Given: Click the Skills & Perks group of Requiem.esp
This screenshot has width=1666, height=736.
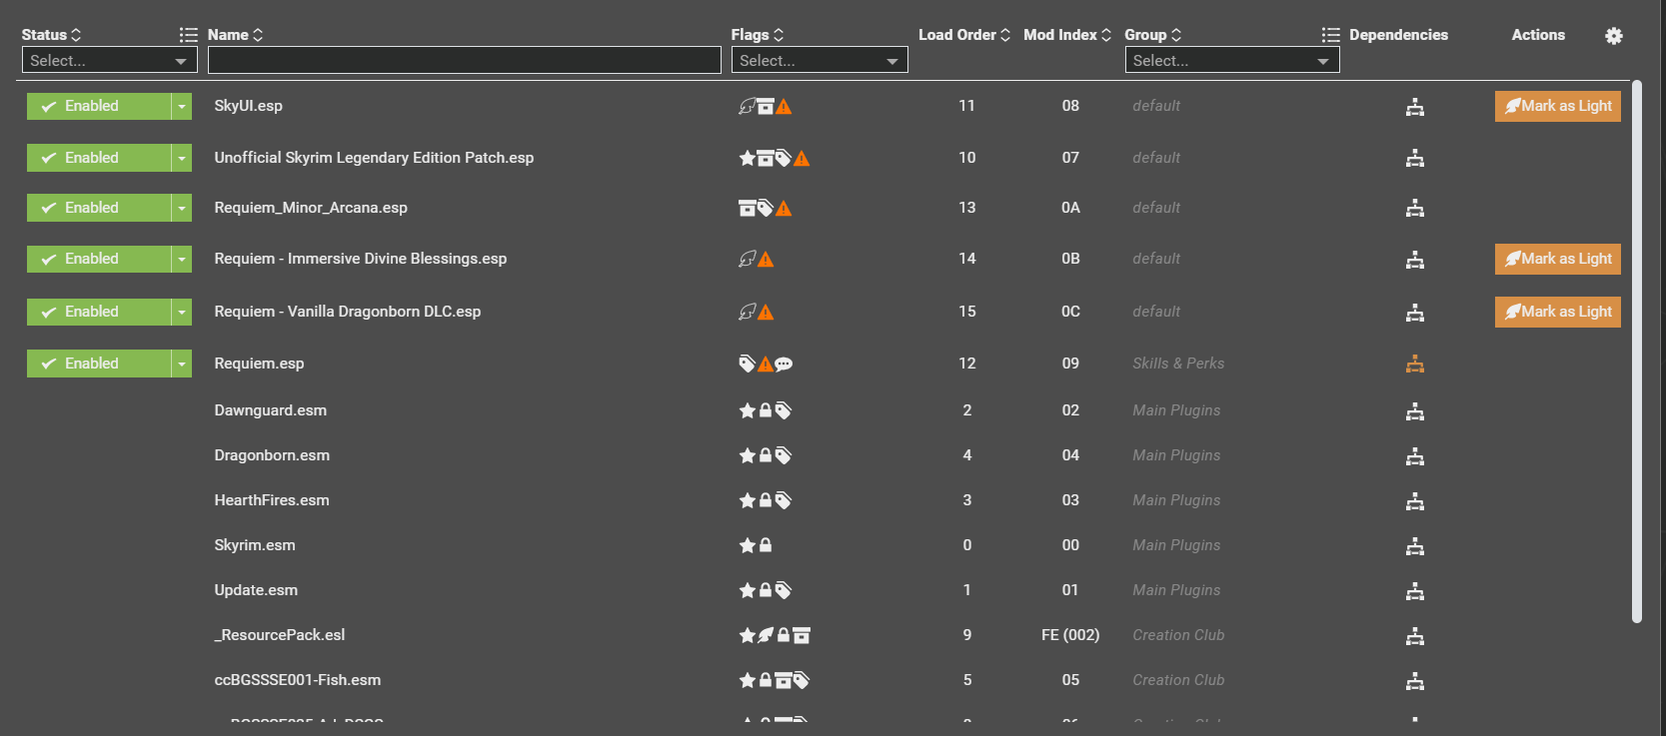Looking at the screenshot, I should click(1178, 364).
